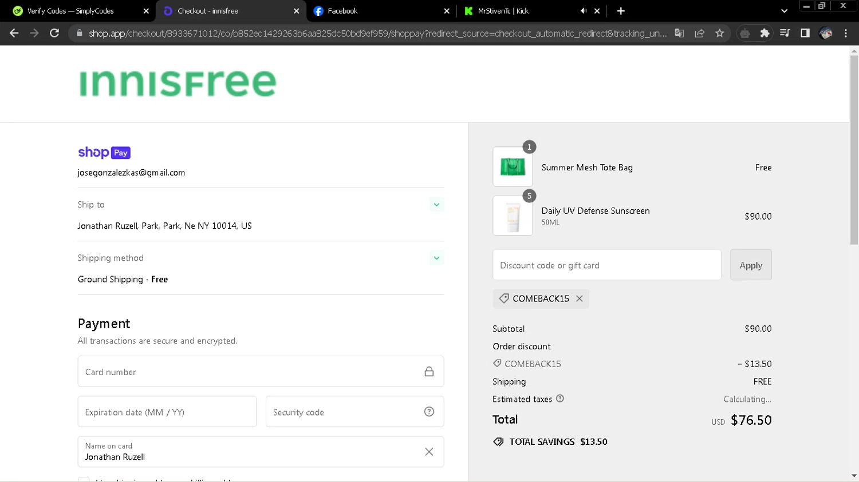Go forward to next page
This screenshot has width=859, height=482.
click(x=34, y=33)
